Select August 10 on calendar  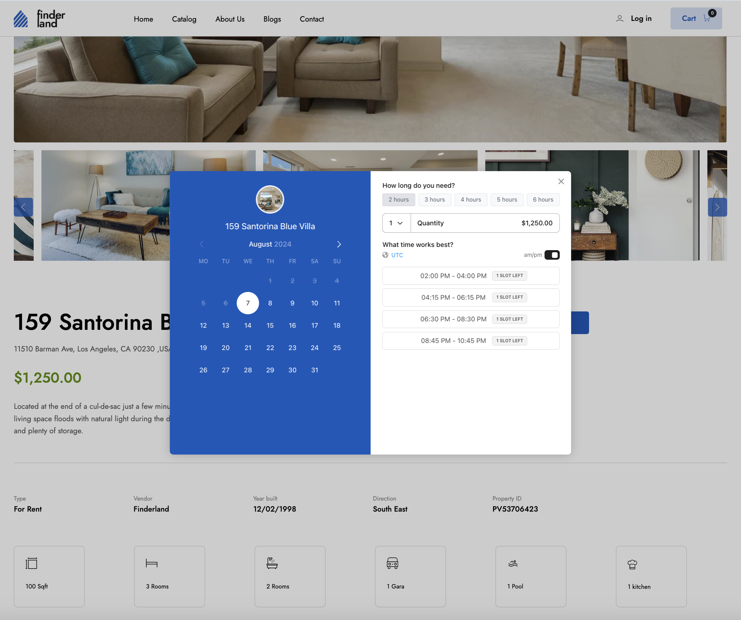(315, 303)
